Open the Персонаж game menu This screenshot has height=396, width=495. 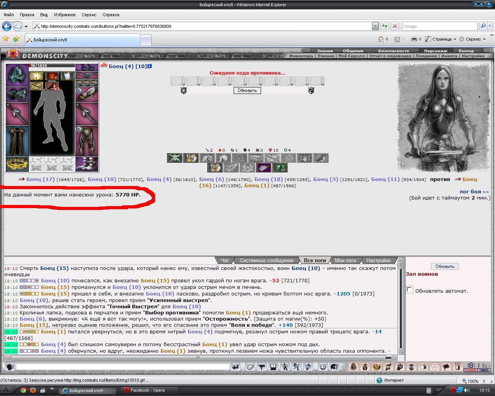(x=435, y=51)
